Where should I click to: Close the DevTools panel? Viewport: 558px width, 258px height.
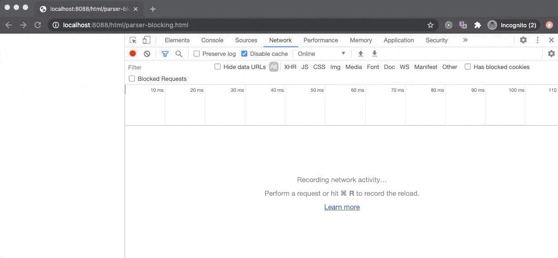click(x=551, y=40)
